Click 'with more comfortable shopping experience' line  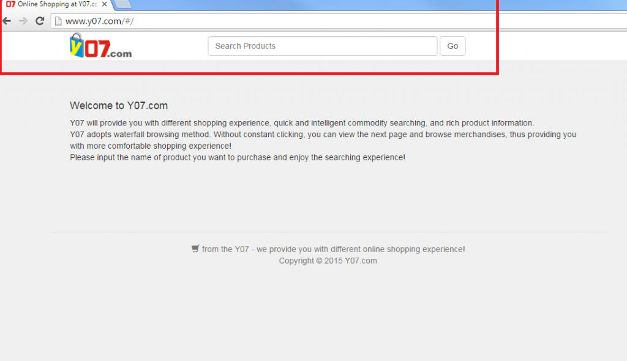tap(151, 146)
